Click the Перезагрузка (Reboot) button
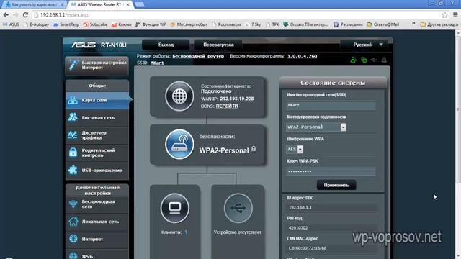Screen dimensions: 461x259 click(x=218, y=45)
